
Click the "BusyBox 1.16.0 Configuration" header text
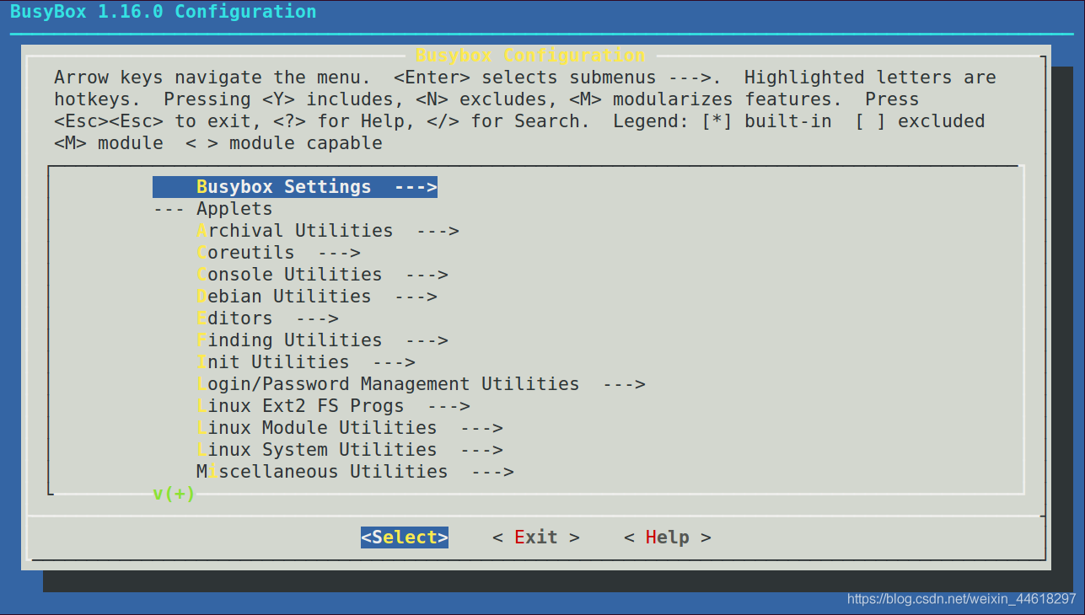tap(164, 12)
